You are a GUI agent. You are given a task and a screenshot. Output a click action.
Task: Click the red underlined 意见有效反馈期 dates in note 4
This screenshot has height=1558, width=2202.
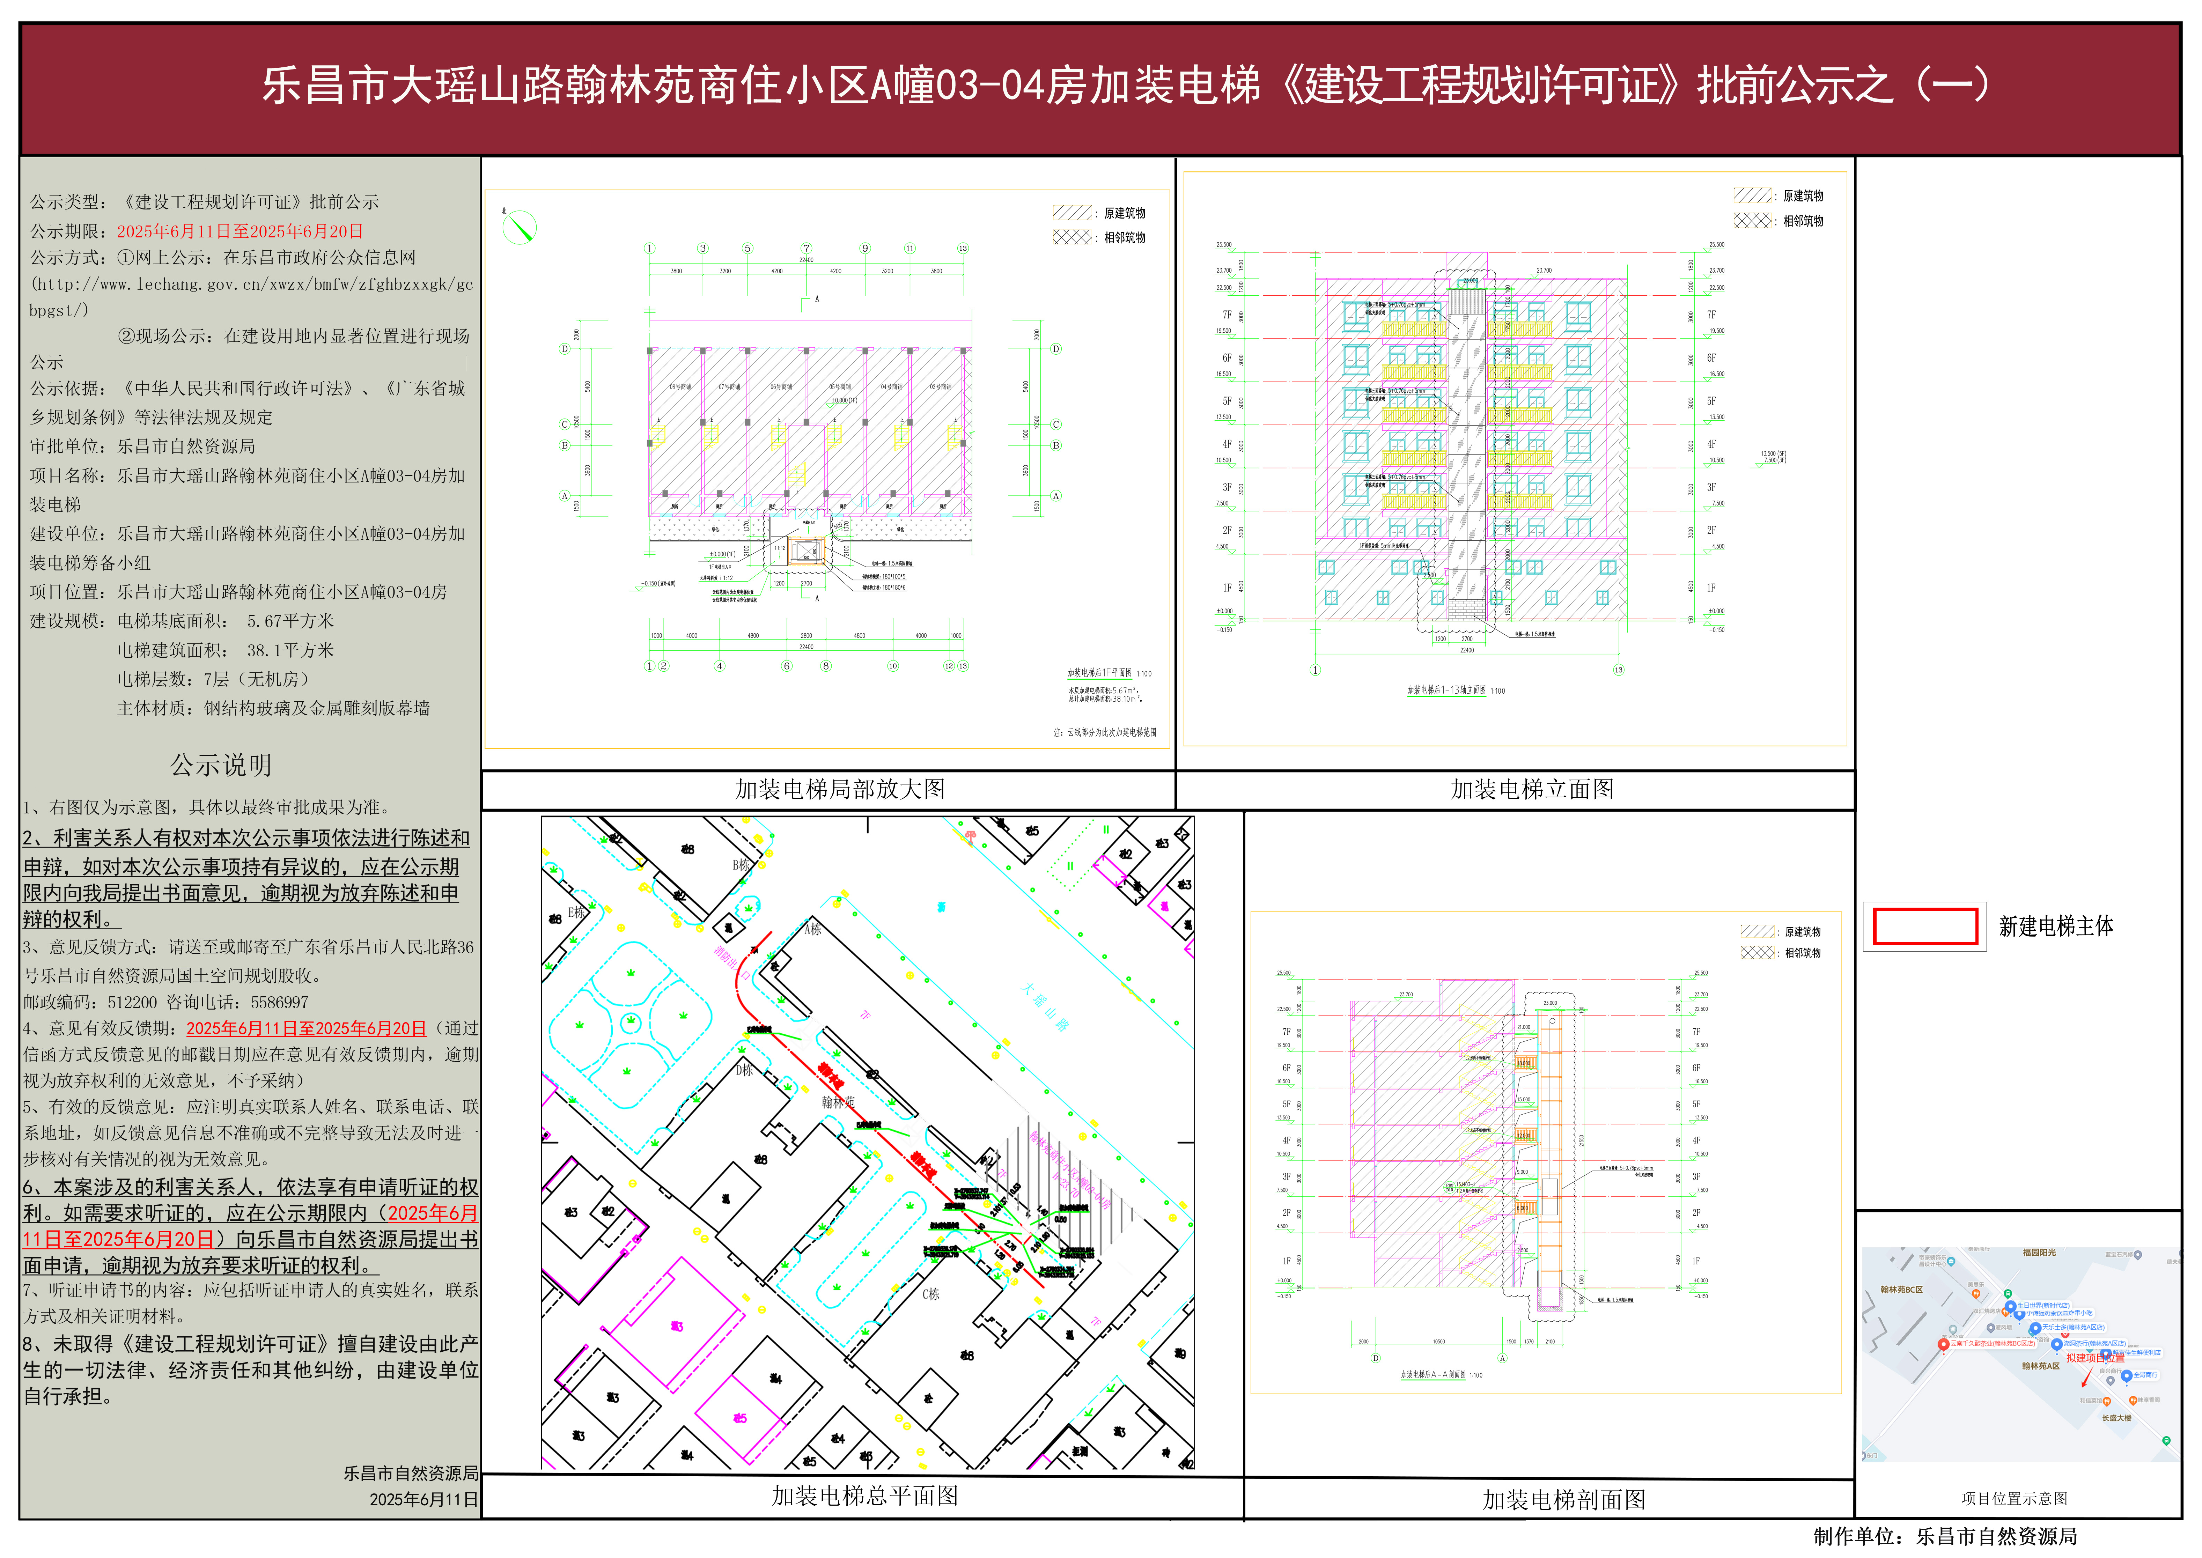click(x=306, y=1028)
